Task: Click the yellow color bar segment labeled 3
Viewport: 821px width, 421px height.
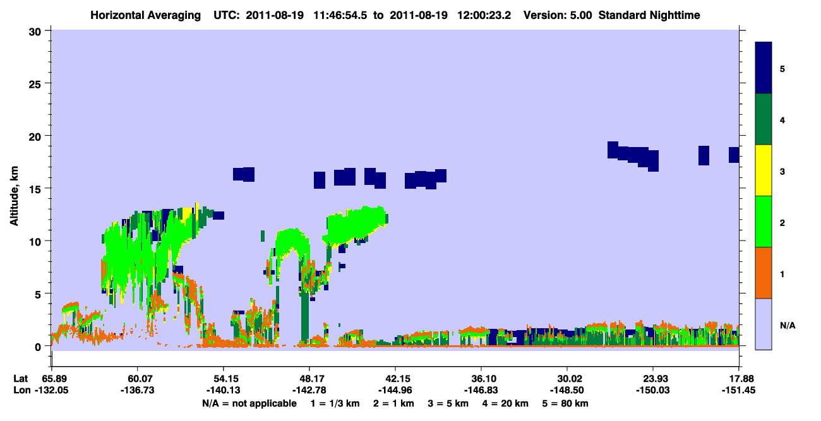Action: coord(764,170)
